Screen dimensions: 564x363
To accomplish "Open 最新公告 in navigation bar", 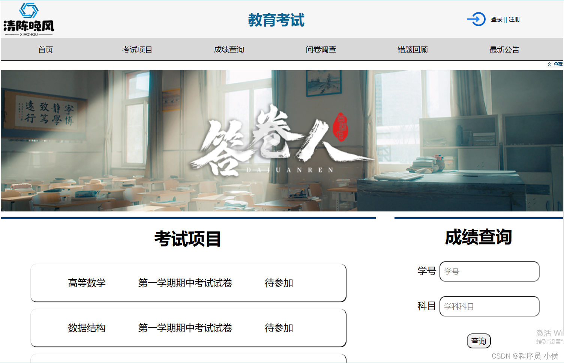I will [504, 49].
